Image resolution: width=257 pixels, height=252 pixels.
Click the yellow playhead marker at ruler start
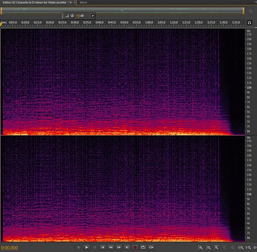pyautogui.click(x=1, y=24)
